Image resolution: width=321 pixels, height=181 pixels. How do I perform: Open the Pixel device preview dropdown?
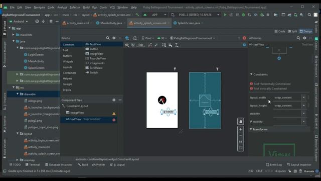point(148,38)
